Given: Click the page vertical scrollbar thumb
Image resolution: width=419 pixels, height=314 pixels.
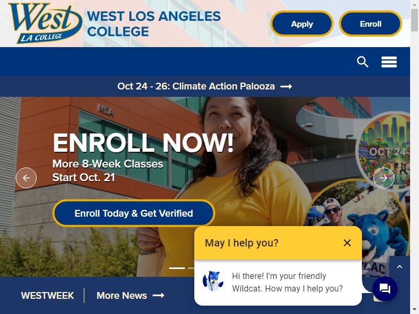Looking at the screenshot, I should click(x=414, y=20).
